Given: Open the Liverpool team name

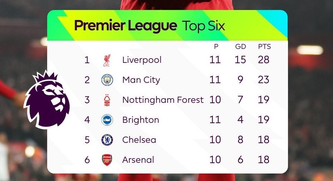Looking at the screenshot, I should pos(142,60).
